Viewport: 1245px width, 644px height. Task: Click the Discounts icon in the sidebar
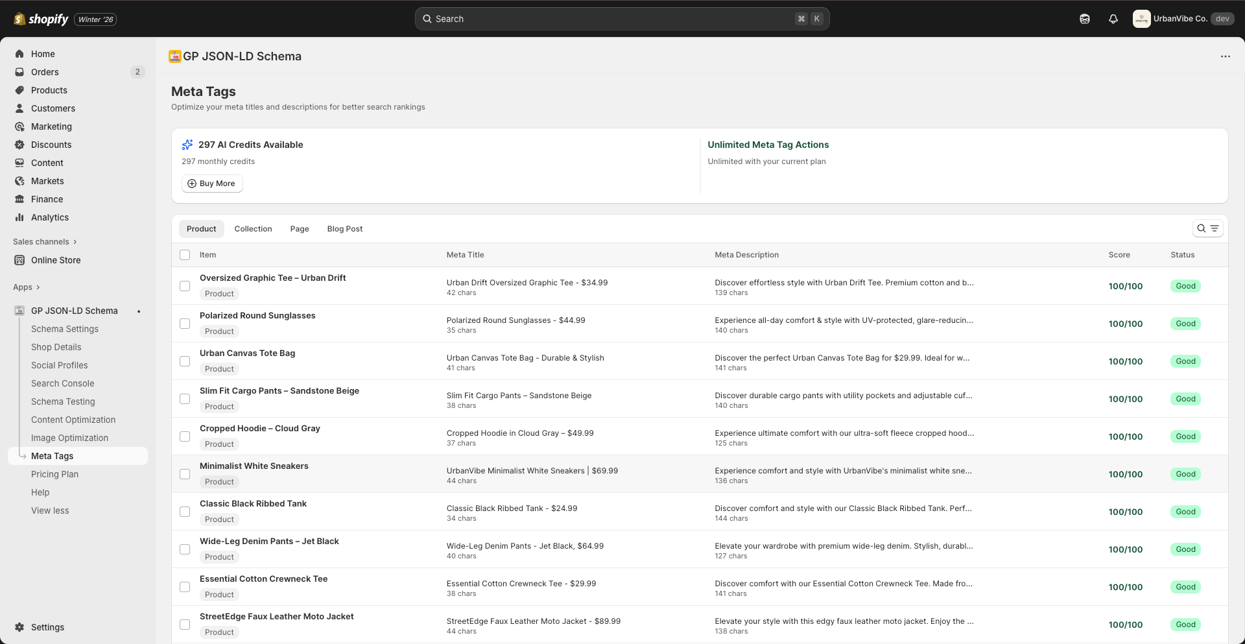[19, 145]
